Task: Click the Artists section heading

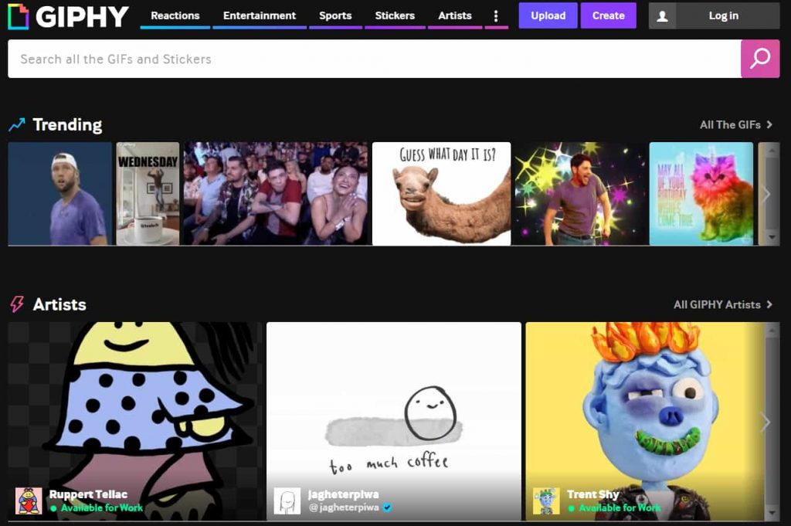Action: point(59,304)
